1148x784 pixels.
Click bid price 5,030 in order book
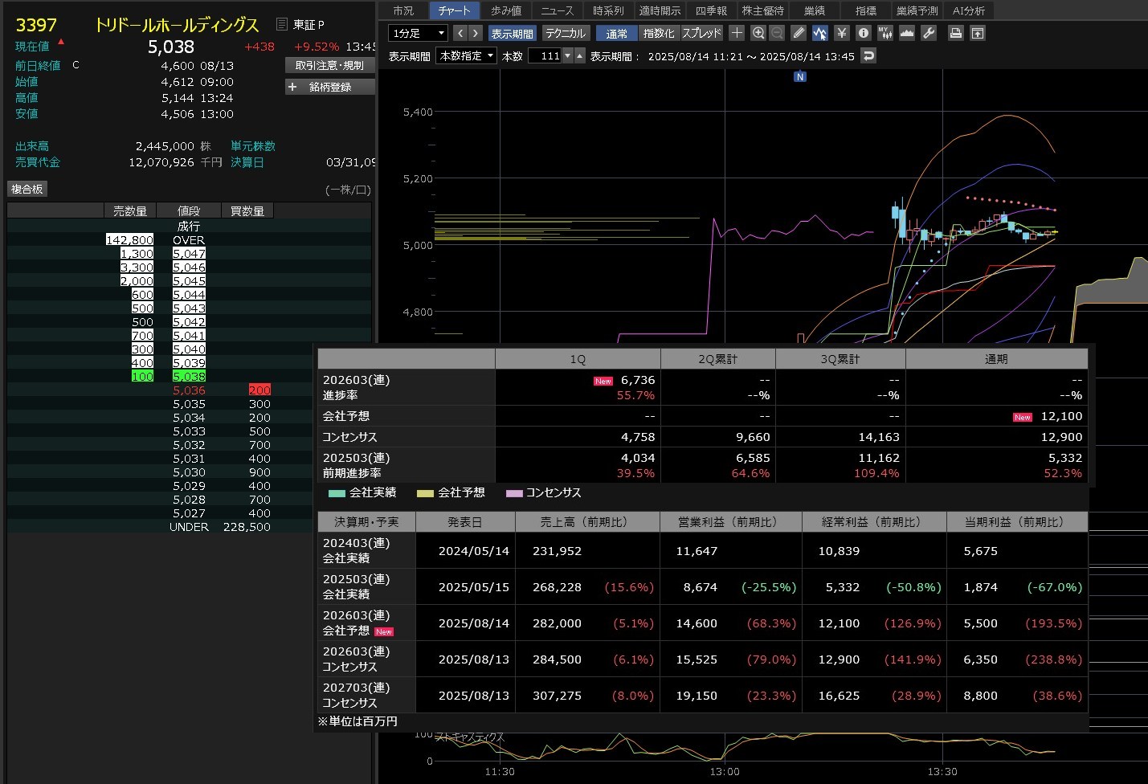coord(189,472)
